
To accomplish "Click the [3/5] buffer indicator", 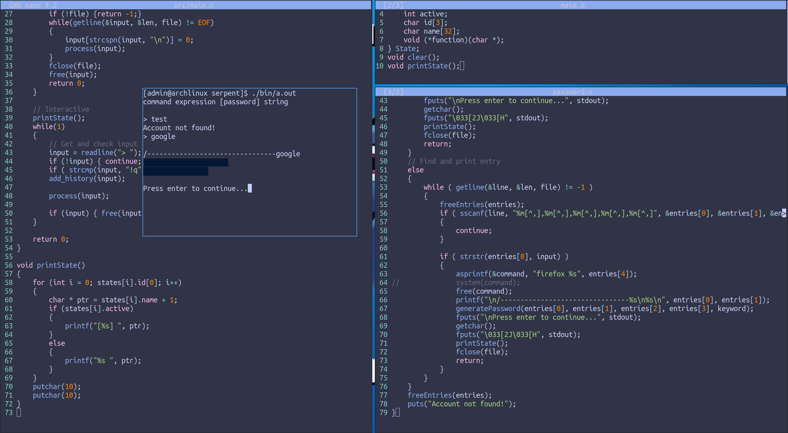I will [x=393, y=92].
